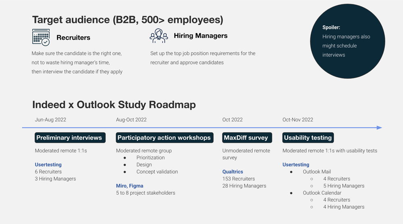Select the Preliminary interviews label box
Image resolution: width=403 pixels, height=224 pixels.
70,138
